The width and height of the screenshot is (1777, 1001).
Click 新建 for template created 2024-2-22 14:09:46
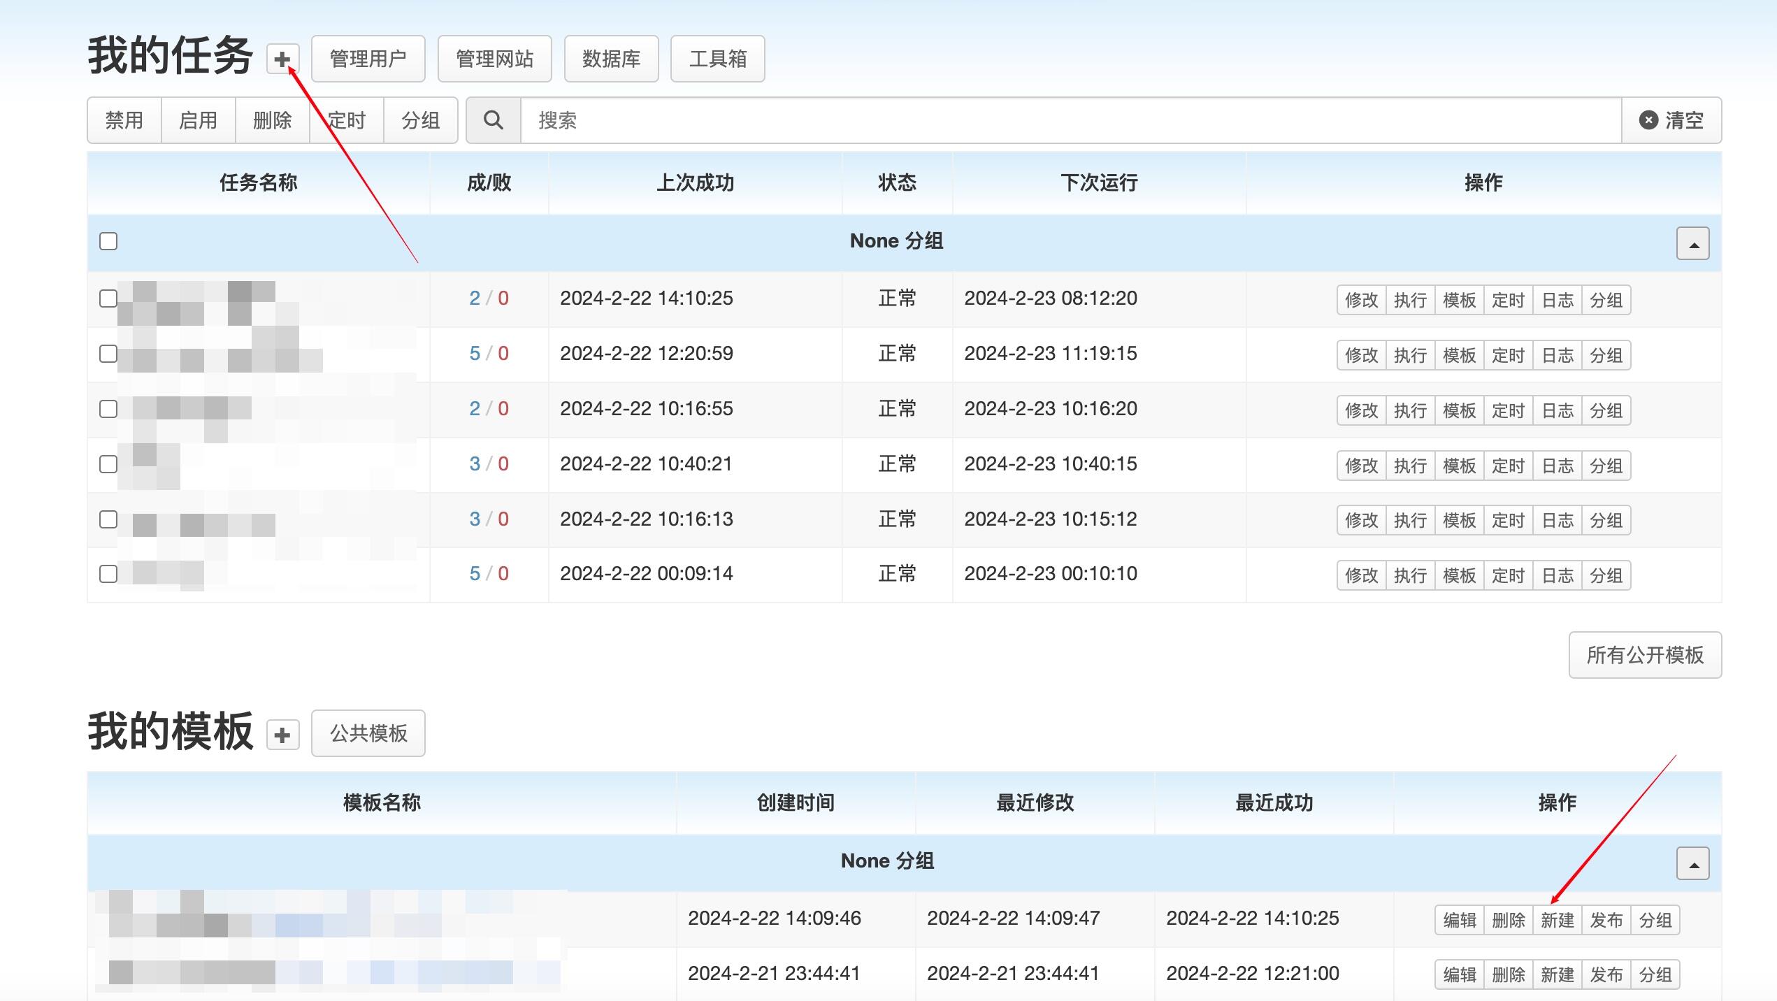pyautogui.click(x=1557, y=920)
